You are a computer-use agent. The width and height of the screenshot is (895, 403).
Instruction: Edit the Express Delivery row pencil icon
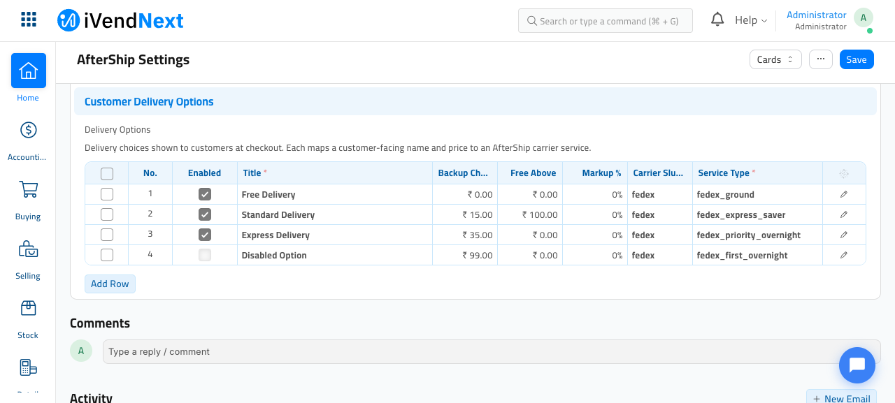point(844,235)
